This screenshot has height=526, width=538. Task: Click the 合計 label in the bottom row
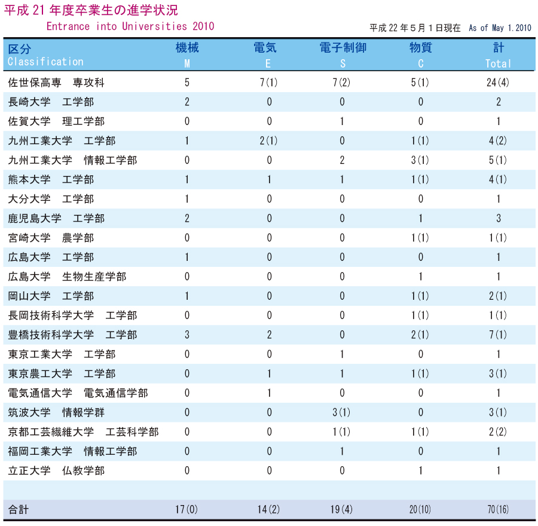18,509
